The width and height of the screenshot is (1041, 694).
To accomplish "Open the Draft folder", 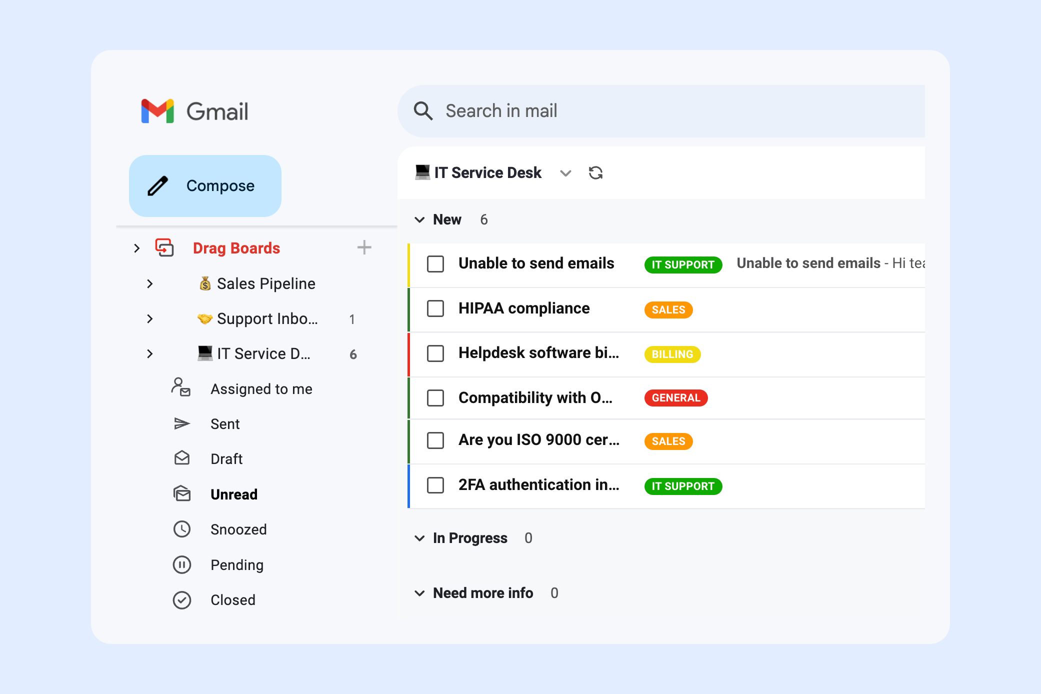I will (x=226, y=459).
